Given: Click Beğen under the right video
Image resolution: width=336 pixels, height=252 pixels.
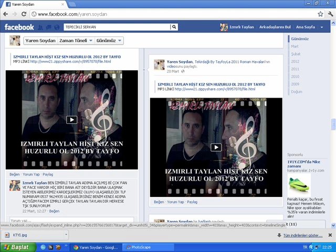Looking at the screenshot, I should point(159,202).
